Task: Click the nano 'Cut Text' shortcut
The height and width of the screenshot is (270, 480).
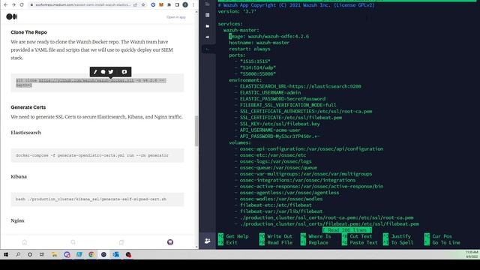Action: click(357, 236)
